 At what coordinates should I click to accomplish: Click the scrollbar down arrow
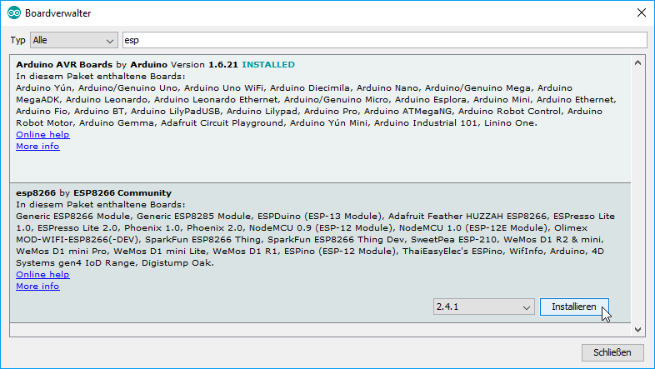coord(637,330)
